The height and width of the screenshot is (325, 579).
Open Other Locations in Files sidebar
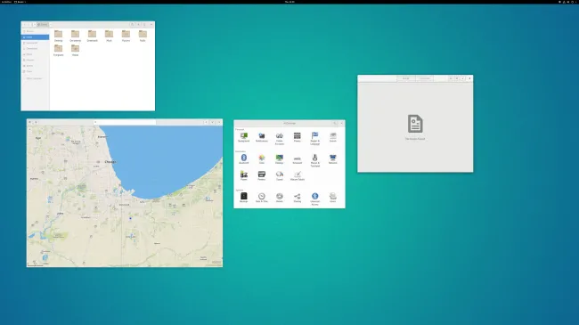click(x=35, y=78)
